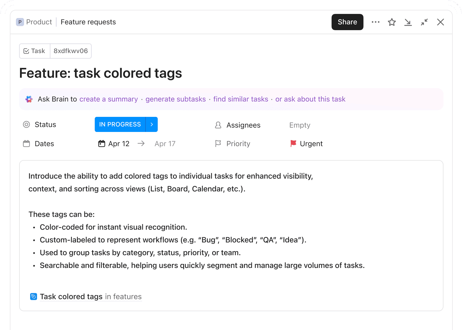Image resolution: width=462 pixels, height=330 pixels.
Task: Click the red Urgent flag icon
Action: [293, 144]
